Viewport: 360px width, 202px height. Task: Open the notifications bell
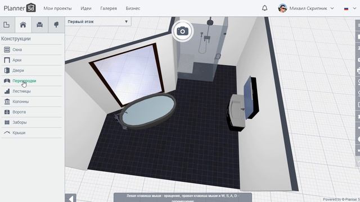[264, 8]
